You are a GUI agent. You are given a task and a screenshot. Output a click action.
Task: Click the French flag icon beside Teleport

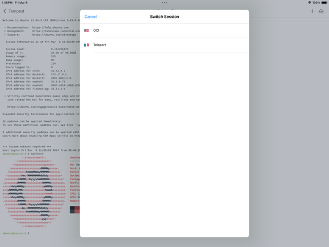86,45
